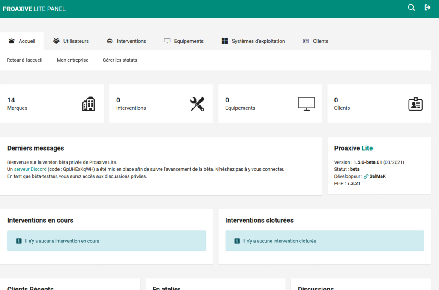
Task: Select the Equipements tab
Action: (183, 41)
